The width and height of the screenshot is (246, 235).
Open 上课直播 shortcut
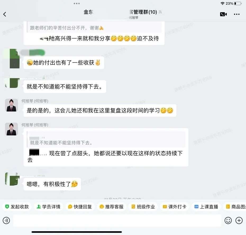(206, 207)
